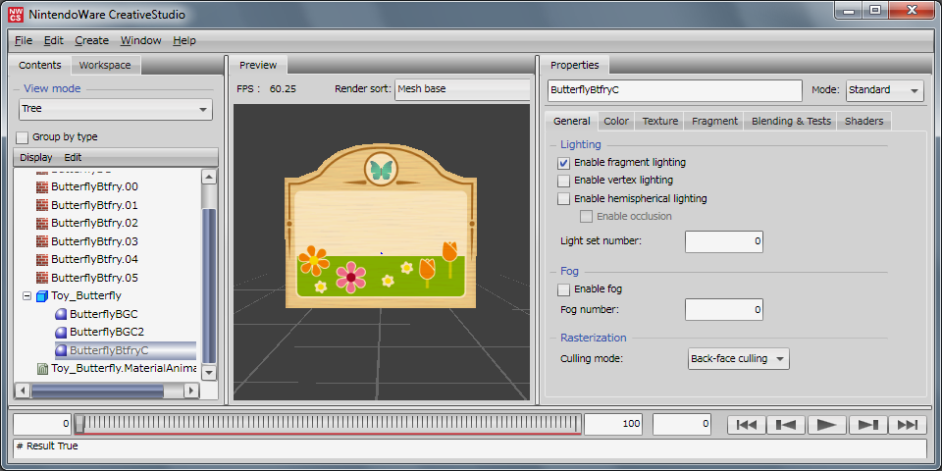Toggle the Enable fog checkbox

[x=563, y=289]
